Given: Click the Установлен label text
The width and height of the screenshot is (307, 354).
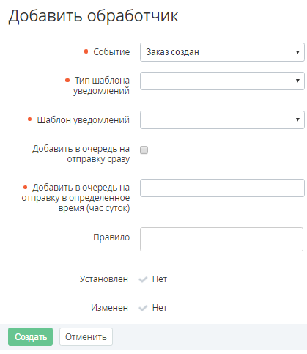Looking at the screenshot, I should coord(104,279).
